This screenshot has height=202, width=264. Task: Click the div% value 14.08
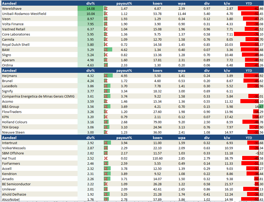tap(91, 8)
